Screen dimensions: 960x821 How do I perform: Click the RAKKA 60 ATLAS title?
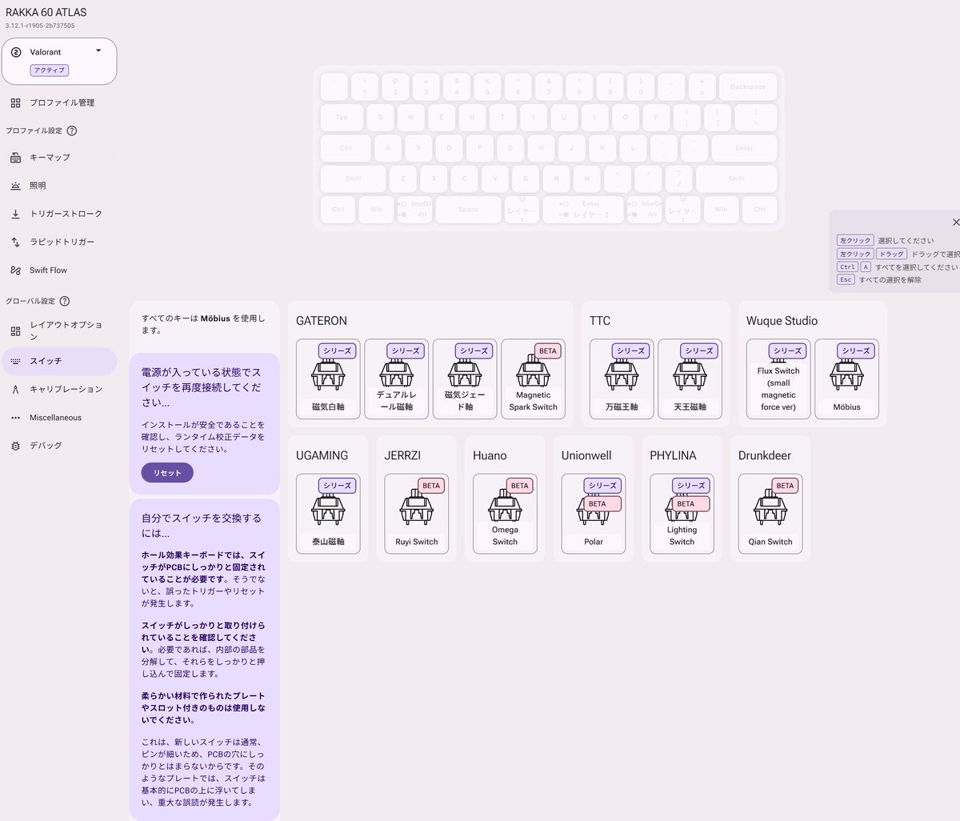point(46,12)
